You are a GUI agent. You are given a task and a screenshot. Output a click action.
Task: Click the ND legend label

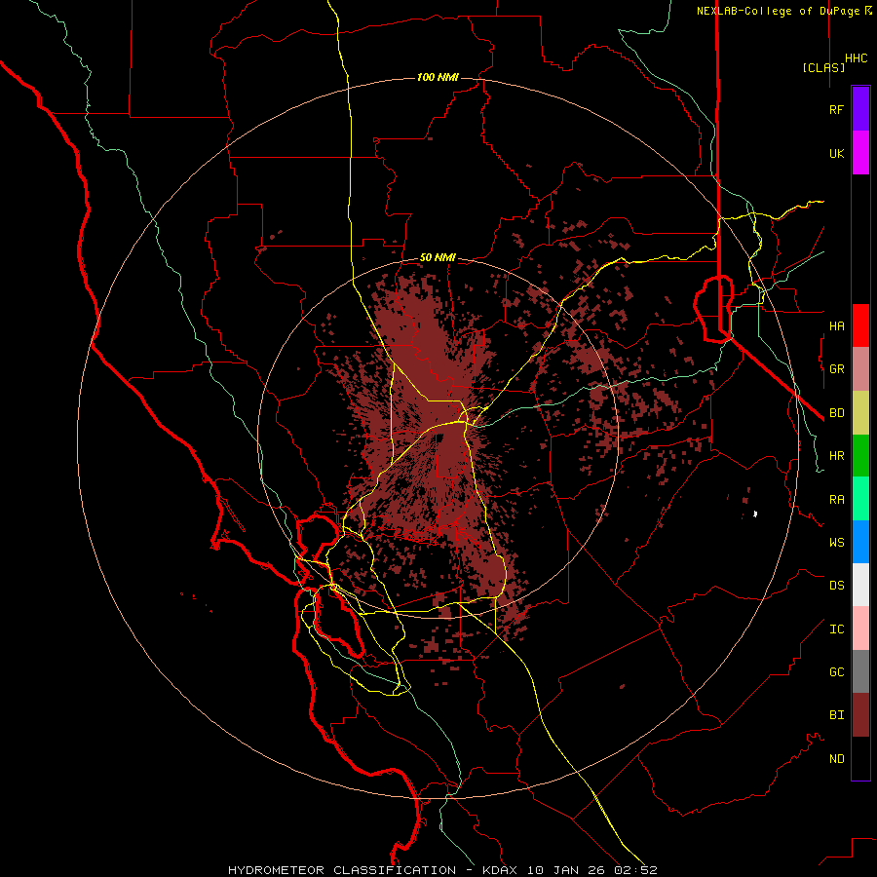(x=837, y=759)
